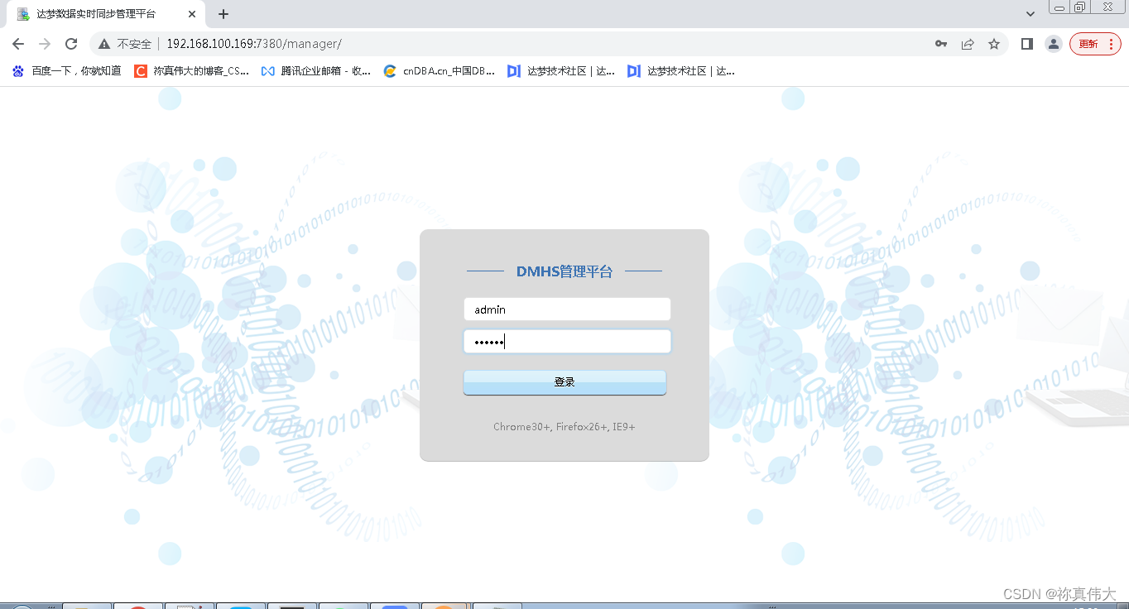Click the 登录 login button
Screen dimensions: 1129x609
click(564, 382)
